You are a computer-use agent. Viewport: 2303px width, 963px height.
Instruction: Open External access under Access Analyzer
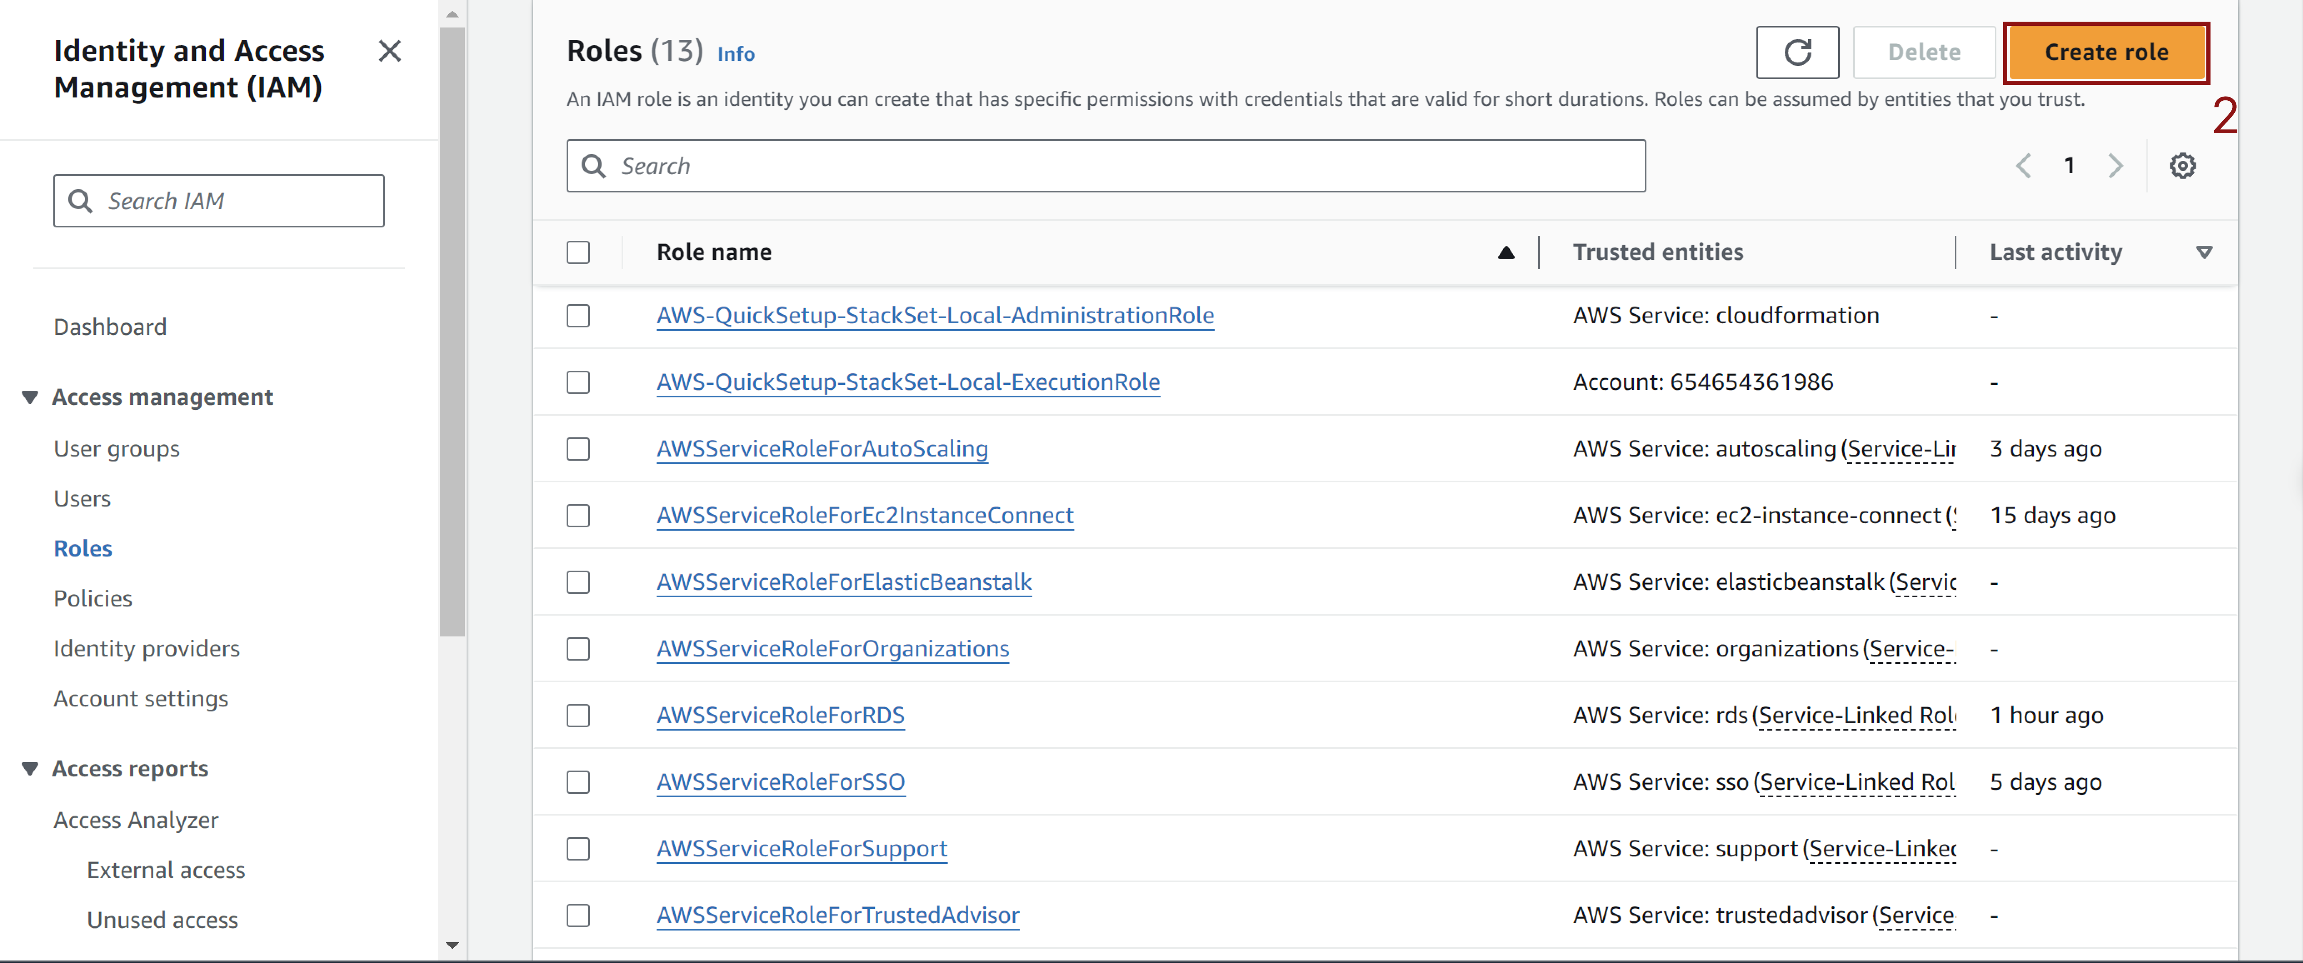[166, 871]
